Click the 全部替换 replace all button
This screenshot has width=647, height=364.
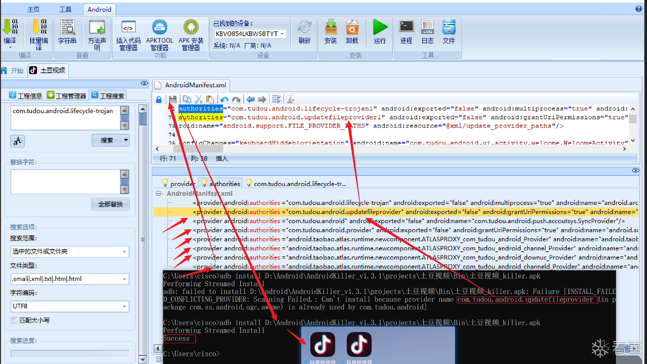pyautogui.click(x=111, y=204)
